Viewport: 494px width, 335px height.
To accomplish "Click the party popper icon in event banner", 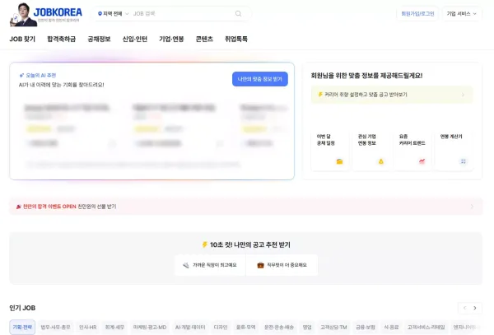I will coord(19,207).
